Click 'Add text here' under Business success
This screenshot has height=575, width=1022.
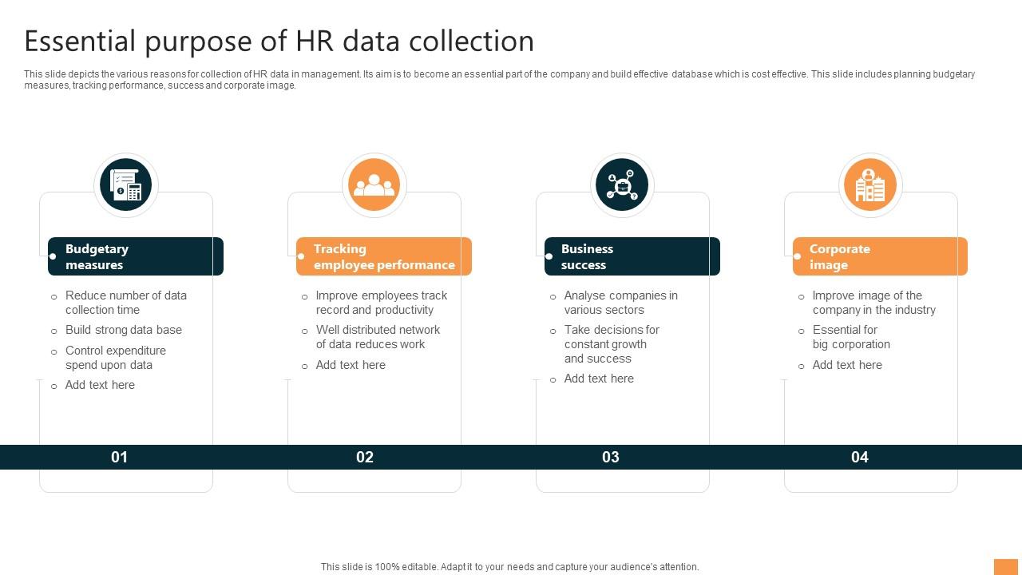point(599,379)
